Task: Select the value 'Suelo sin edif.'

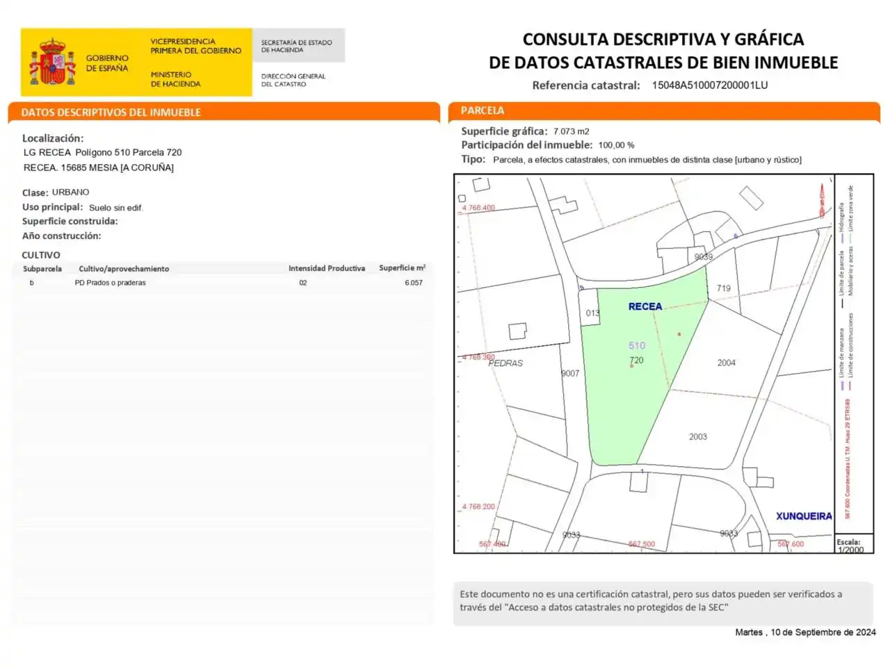Action: coord(116,208)
